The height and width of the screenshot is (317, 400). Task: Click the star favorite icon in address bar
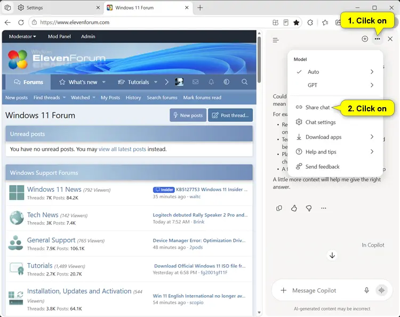pyautogui.click(x=296, y=23)
